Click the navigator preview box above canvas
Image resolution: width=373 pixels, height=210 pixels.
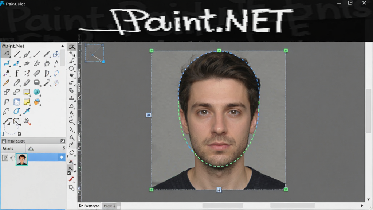tap(94, 53)
